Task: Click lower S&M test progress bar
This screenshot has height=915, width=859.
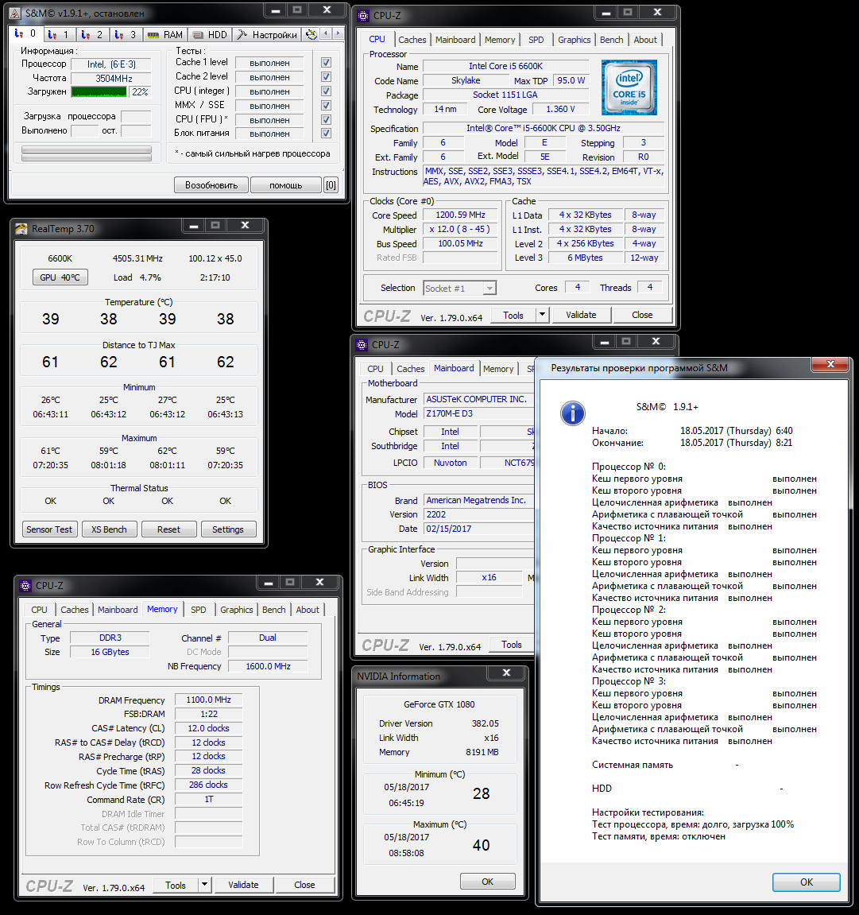Action: coord(87,157)
